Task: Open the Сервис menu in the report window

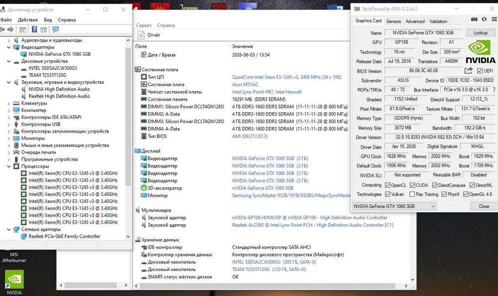Action: click(x=144, y=25)
